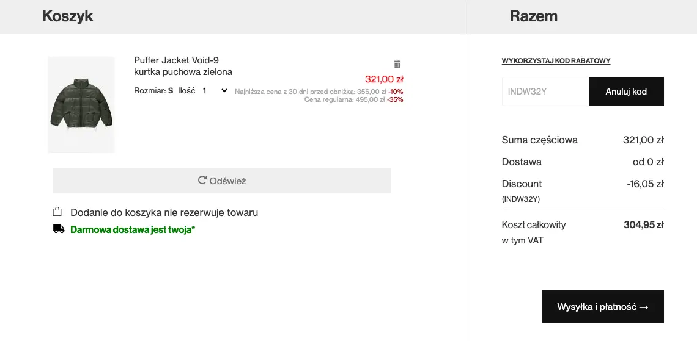Image resolution: width=697 pixels, height=341 pixels.
Task: Click the Koszyk heading
Action: [x=68, y=16]
